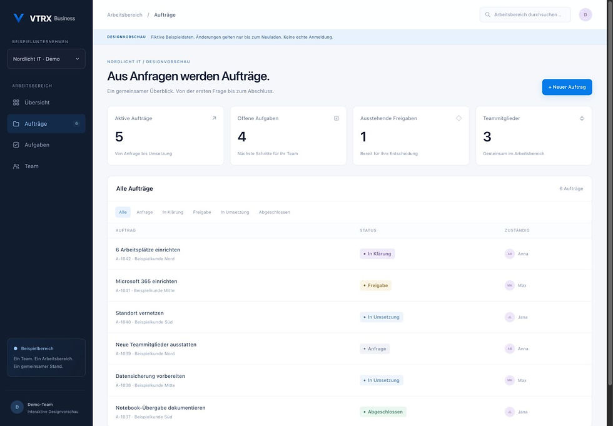Click the search magnifier icon
Image resolution: width=613 pixels, height=426 pixels.
pyautogui.click(x=487, y=15)
